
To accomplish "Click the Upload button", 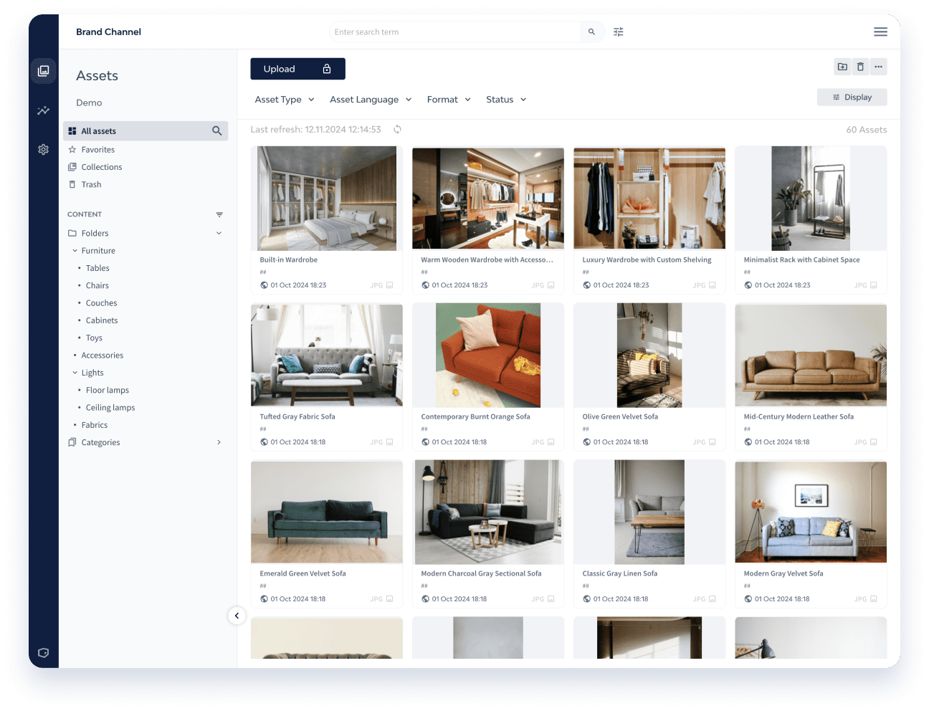I will pyautogui.click(x=297, y=69).
